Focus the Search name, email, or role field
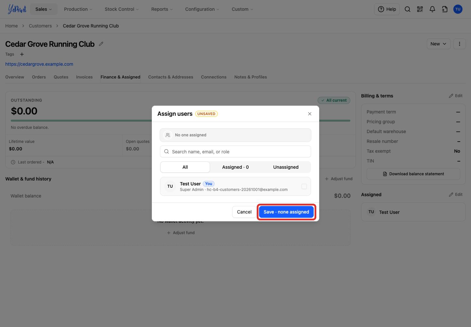471x327 pixels. point(235,151)
